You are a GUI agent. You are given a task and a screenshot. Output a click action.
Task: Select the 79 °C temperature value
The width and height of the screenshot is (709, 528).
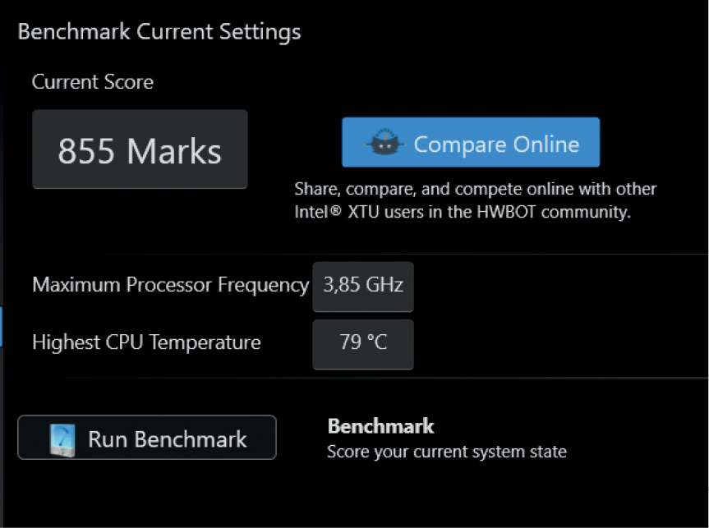pos(363,343)
